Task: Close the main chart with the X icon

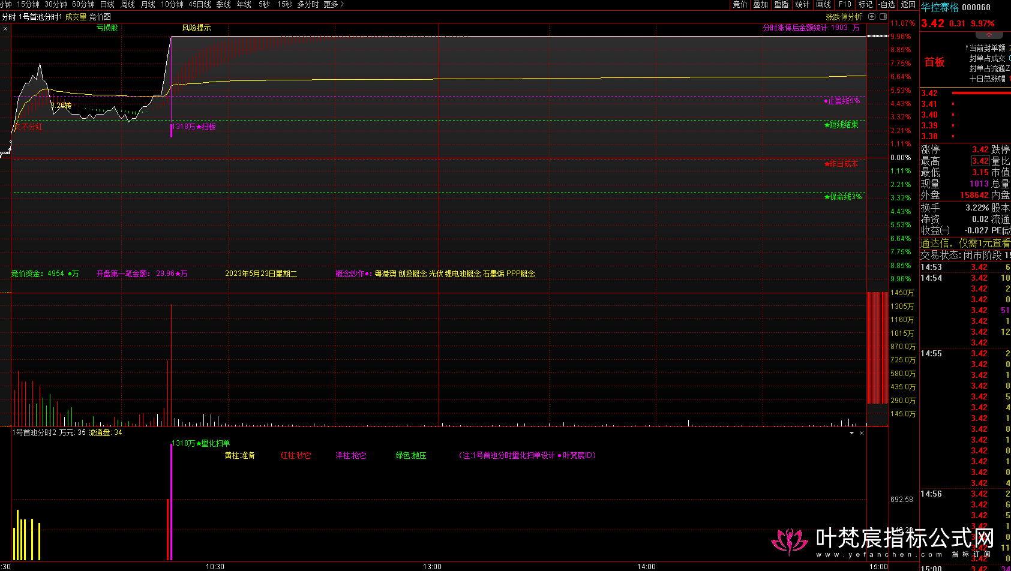Action: 5,28
